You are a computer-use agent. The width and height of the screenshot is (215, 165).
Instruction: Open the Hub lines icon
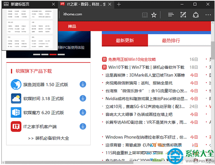click(171, 15)
